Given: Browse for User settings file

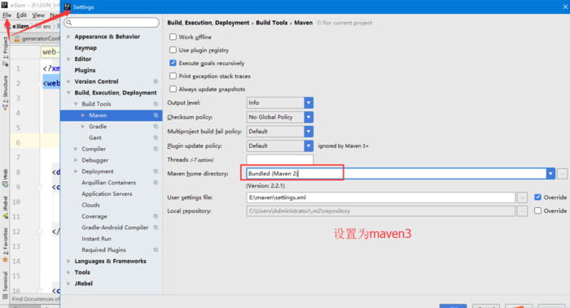Looking at the screenshot, I should coord(523,197).
